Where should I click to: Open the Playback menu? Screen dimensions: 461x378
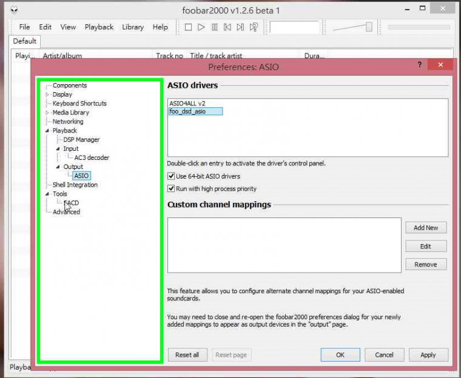point(99,27)
